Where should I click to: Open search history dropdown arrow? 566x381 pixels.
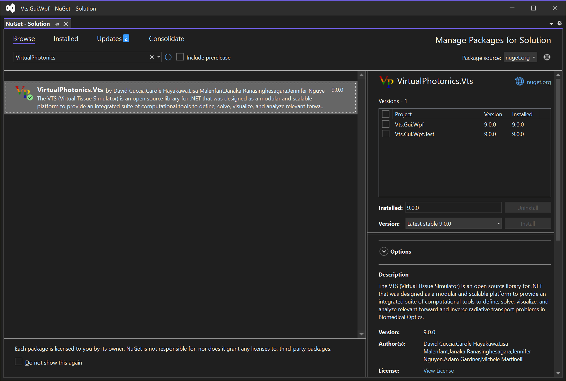(159, 57)
